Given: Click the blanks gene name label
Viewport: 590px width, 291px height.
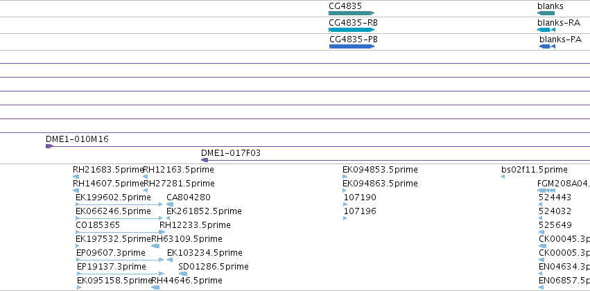Looking at the screenshot, I should pos(550,6).
